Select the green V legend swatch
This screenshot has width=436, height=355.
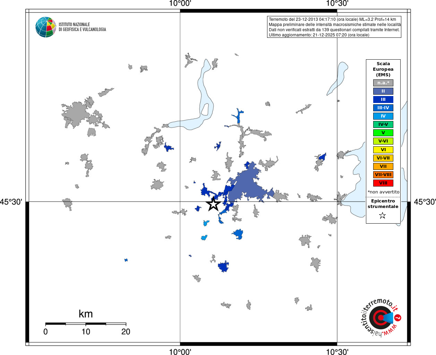pyautogui.click(x=383, y=133)
